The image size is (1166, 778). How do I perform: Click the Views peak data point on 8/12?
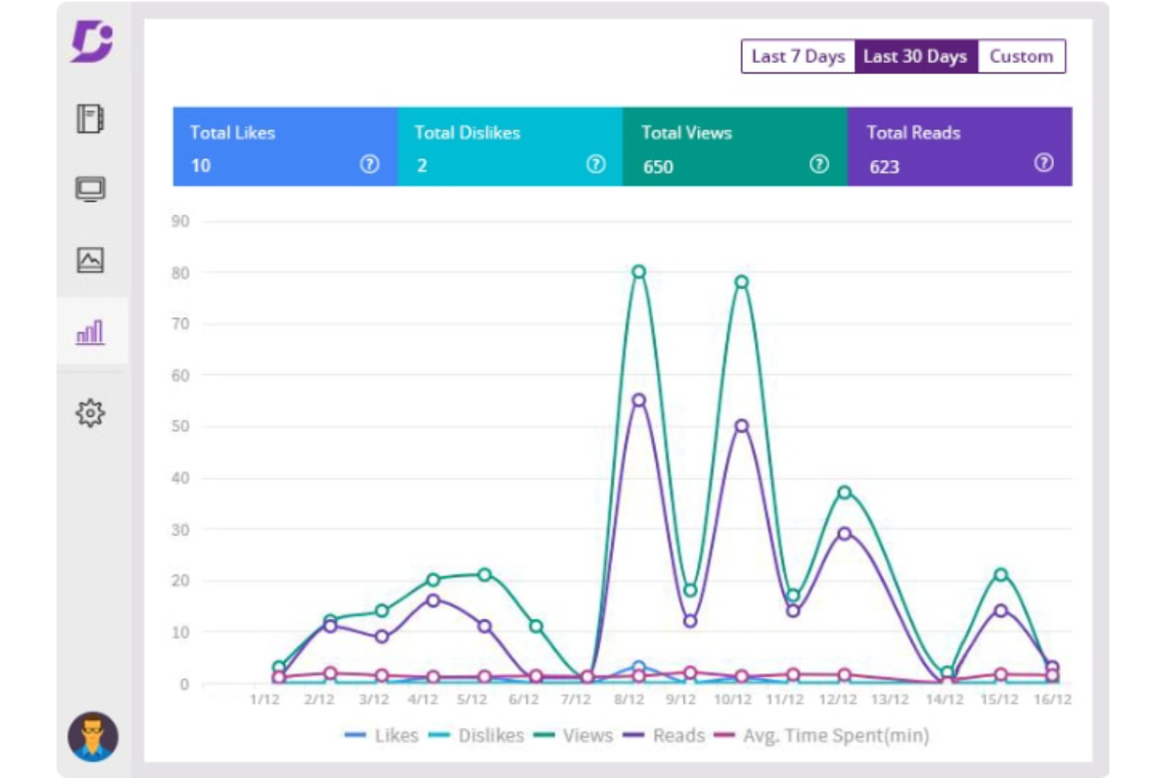639,272
